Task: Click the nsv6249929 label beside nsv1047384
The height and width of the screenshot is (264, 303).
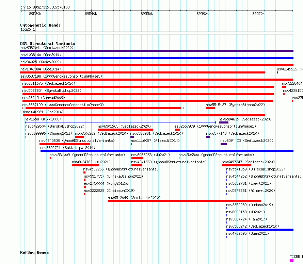Action: coord(290,69)
